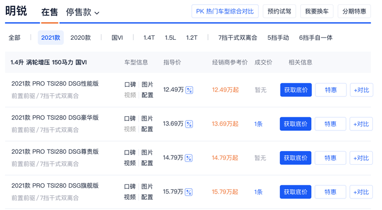Open 口碑 for DSG尊贵版

(x=130, y=153)
